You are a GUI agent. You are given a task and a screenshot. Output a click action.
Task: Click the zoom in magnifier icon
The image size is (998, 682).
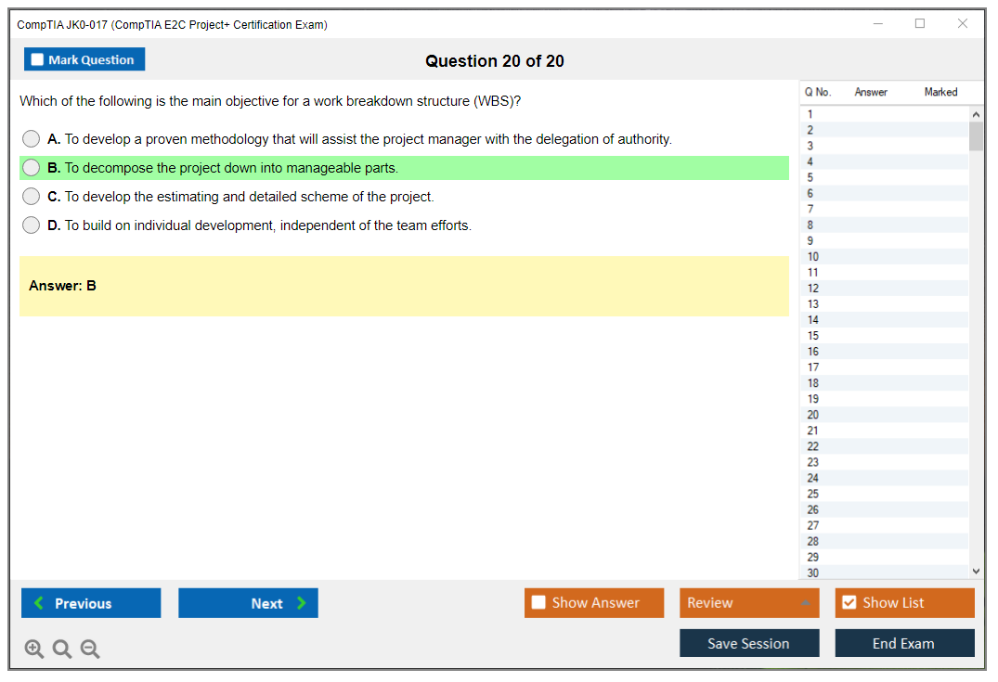[33, 649]
